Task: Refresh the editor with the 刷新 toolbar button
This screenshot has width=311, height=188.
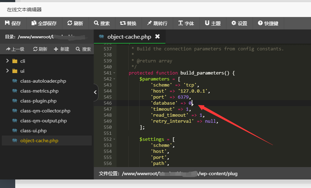Action: coord(75,23)
